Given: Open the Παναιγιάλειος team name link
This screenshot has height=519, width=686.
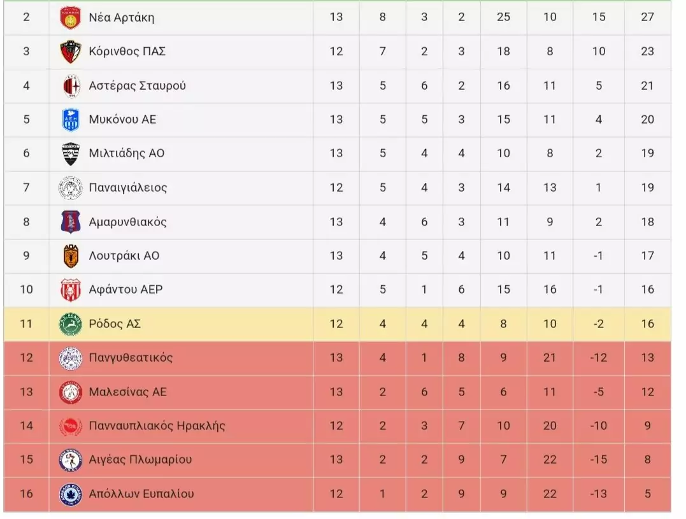Looking at the screenshot, I should point(128,188).
